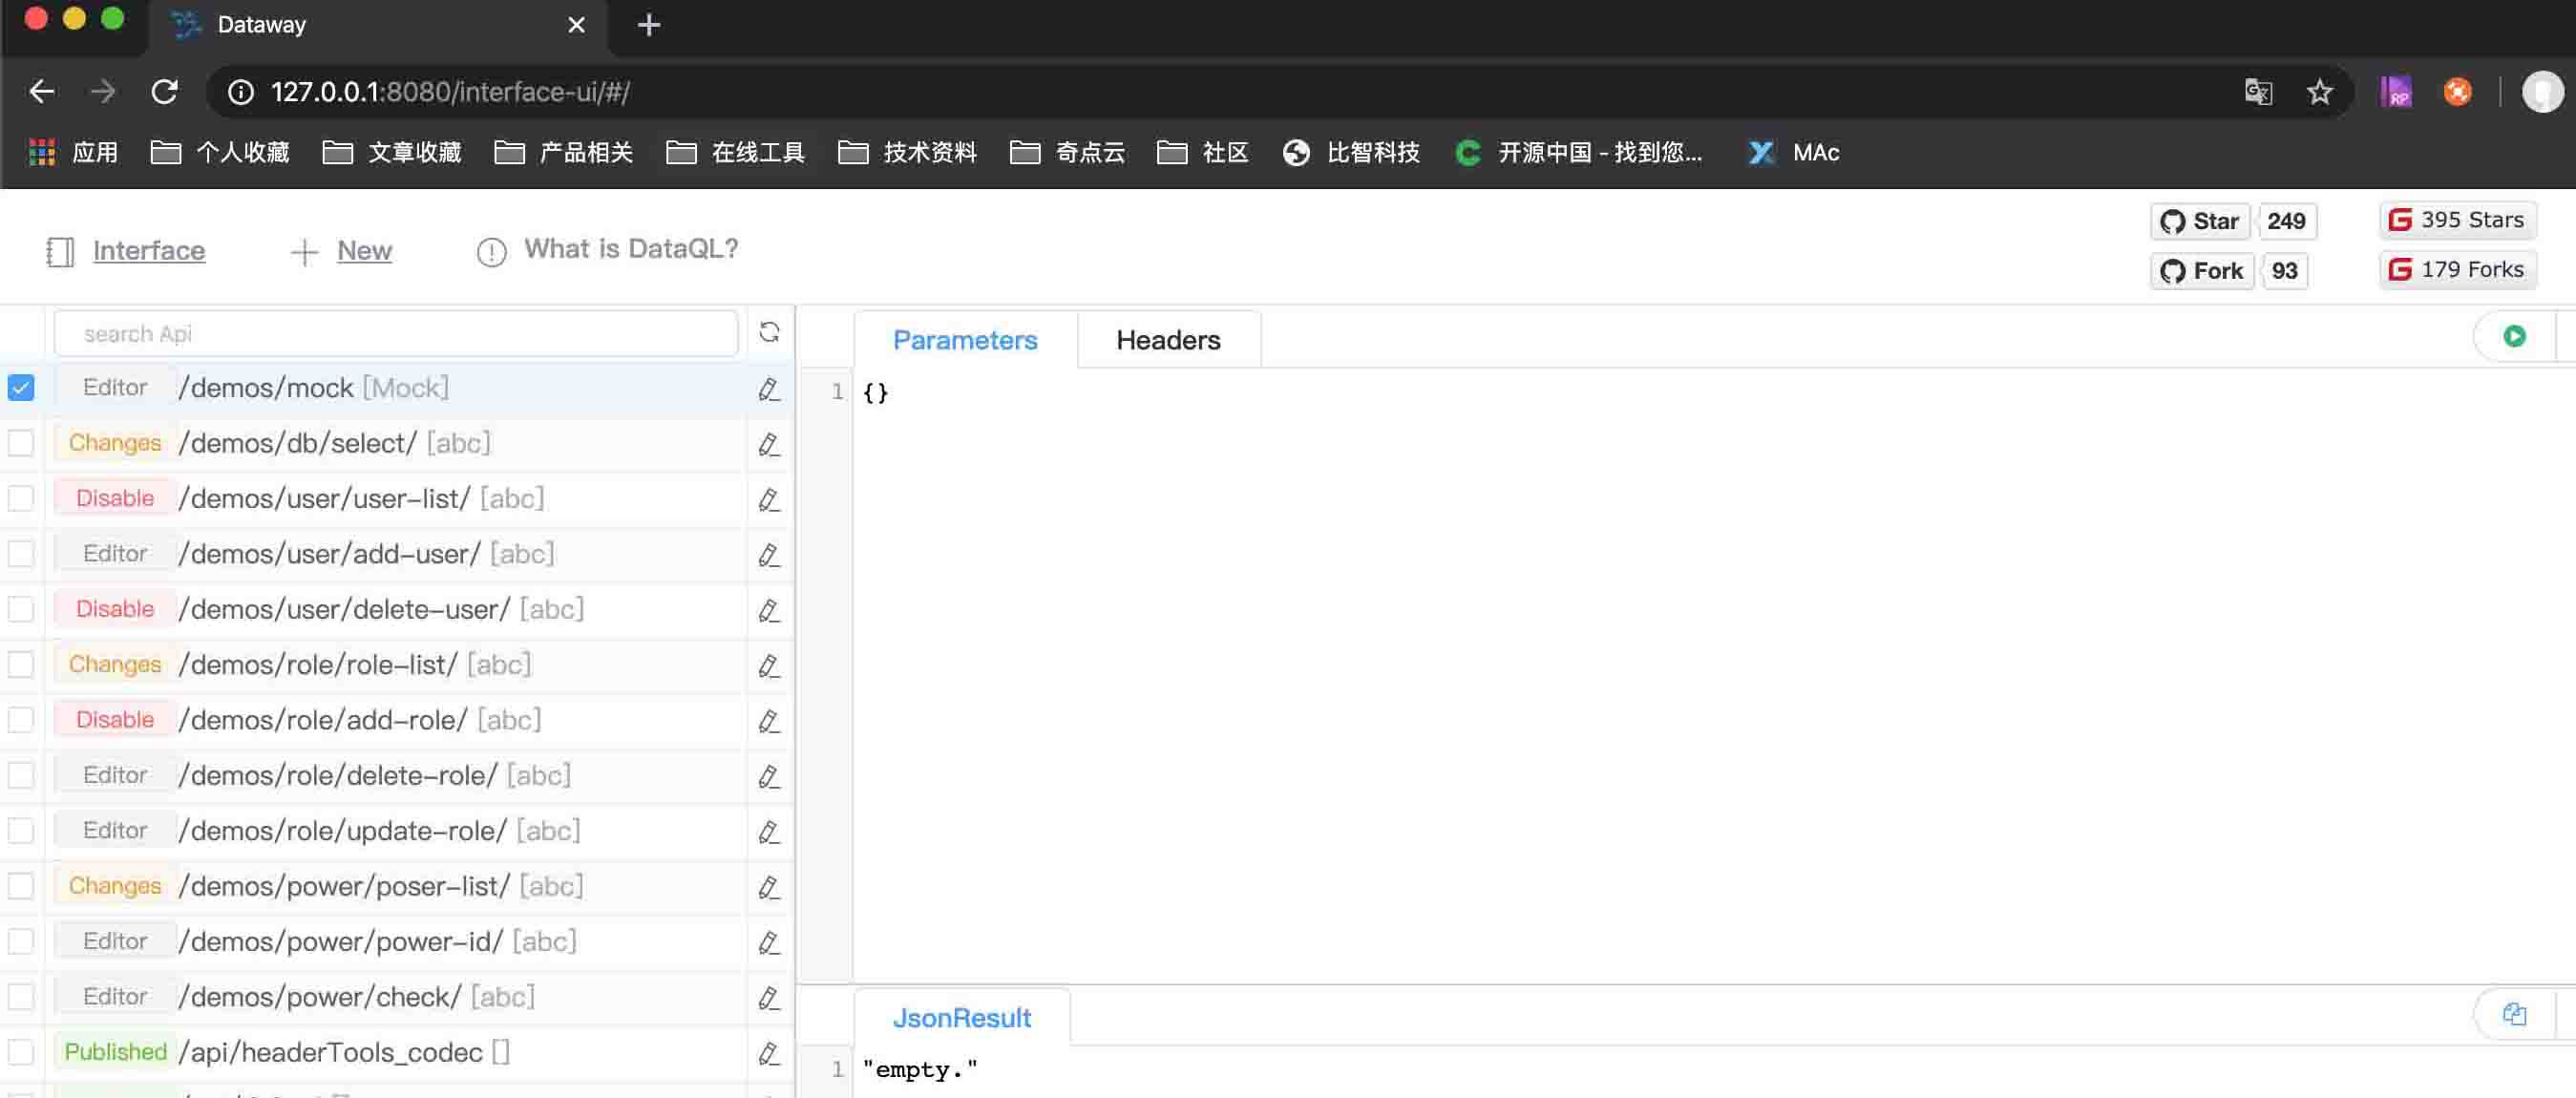Viewport: 2576px width, 1098px height.
Task: Click the GitHub Star button
Action: [2199, 221]
